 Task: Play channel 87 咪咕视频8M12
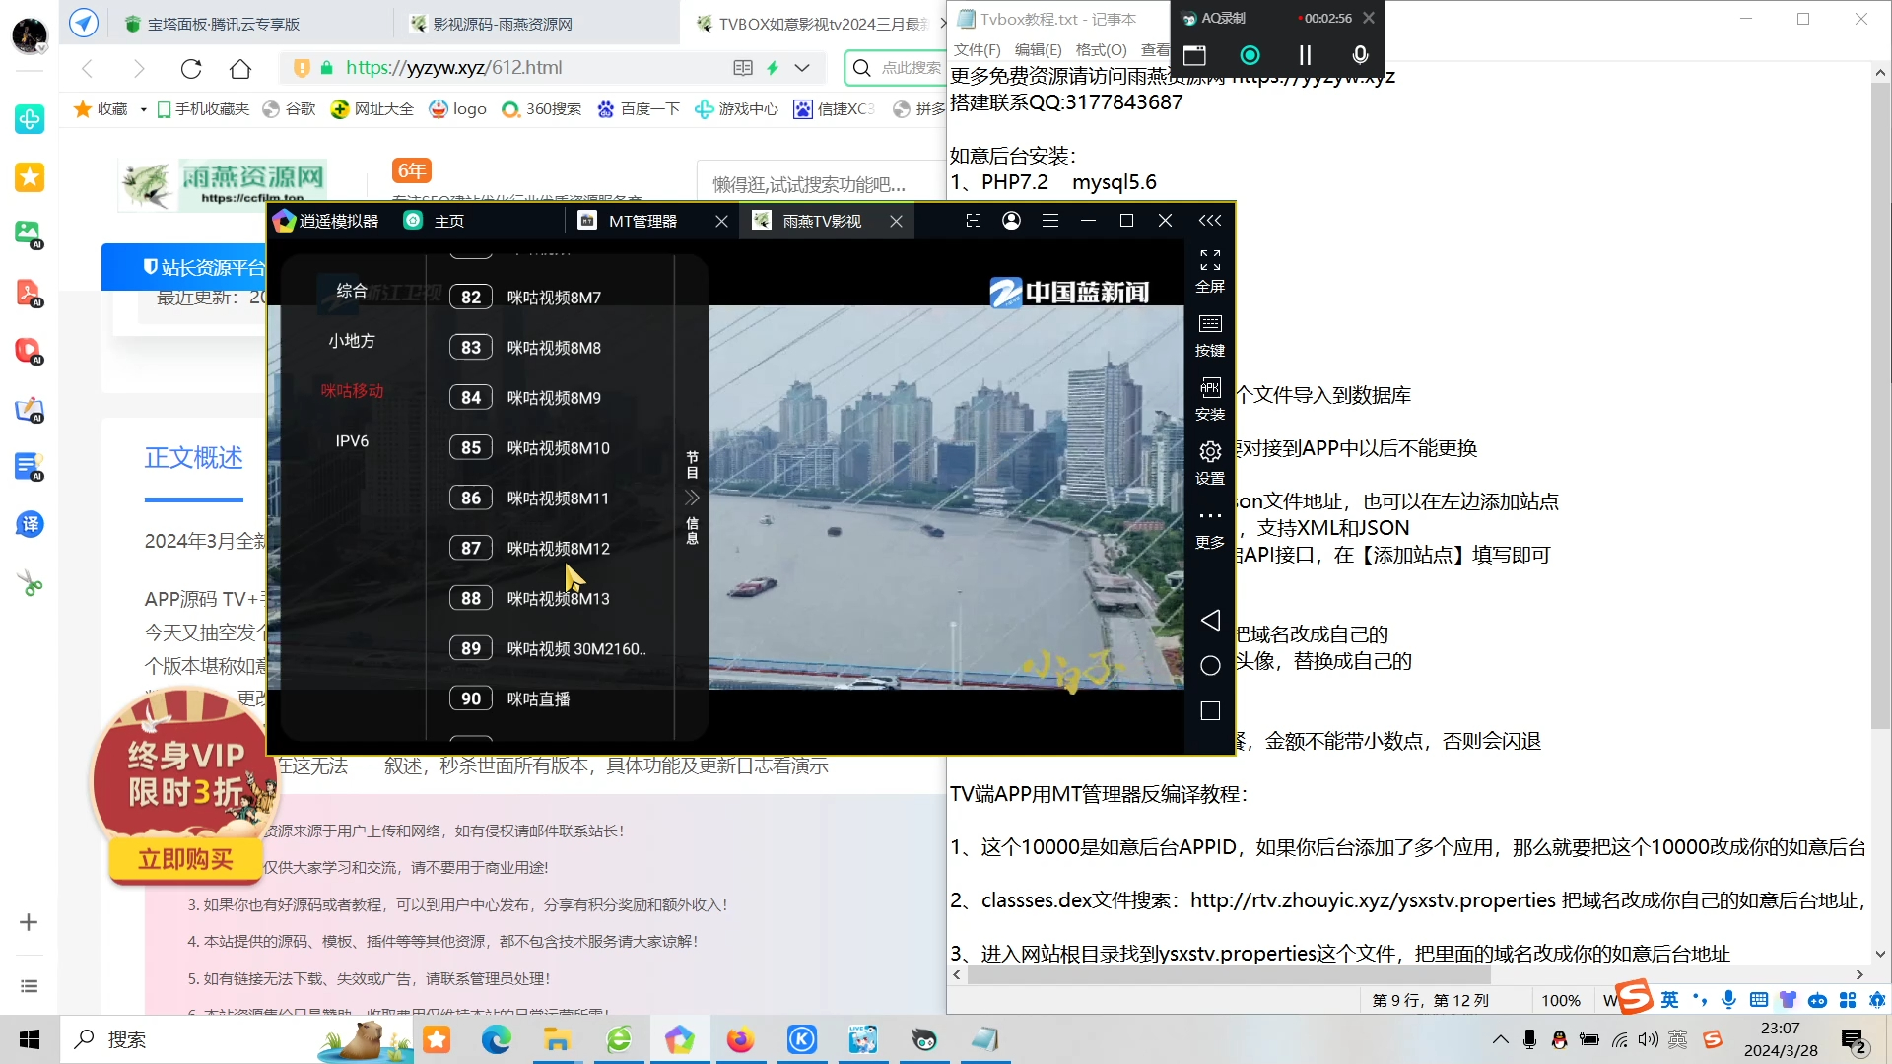click(x=554, y=549)
